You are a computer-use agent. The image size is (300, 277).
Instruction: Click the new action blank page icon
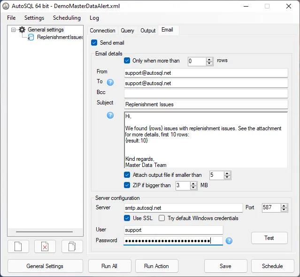[x=18, y=246]
